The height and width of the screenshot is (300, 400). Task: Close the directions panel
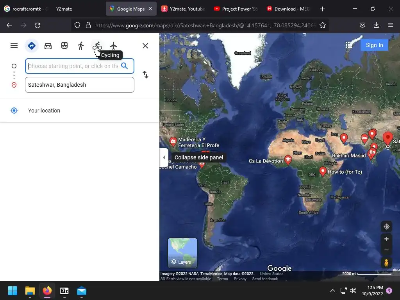pyautogui.click(x=145, y=46)
